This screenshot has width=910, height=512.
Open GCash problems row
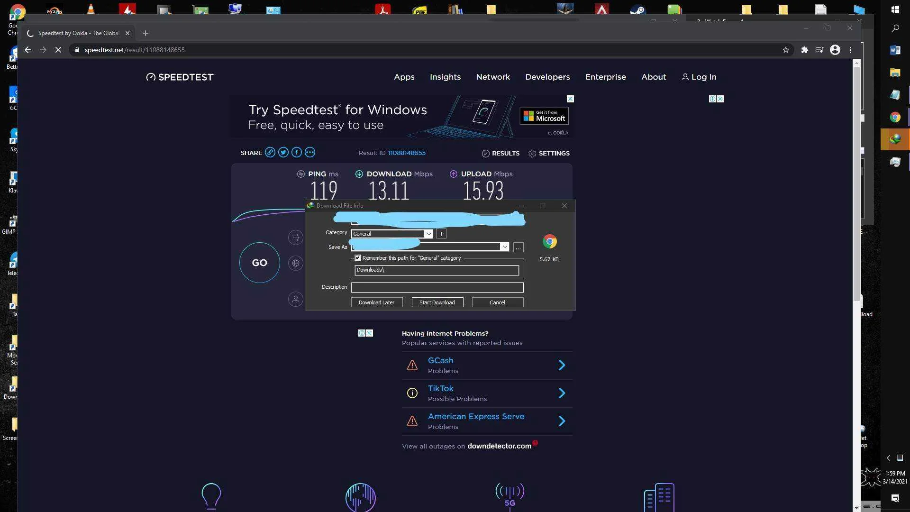(x=487, y=365)
